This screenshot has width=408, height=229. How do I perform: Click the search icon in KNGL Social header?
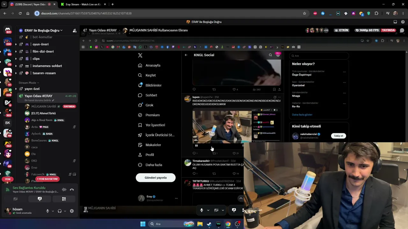pyautogui.click(x=270, y=55)
